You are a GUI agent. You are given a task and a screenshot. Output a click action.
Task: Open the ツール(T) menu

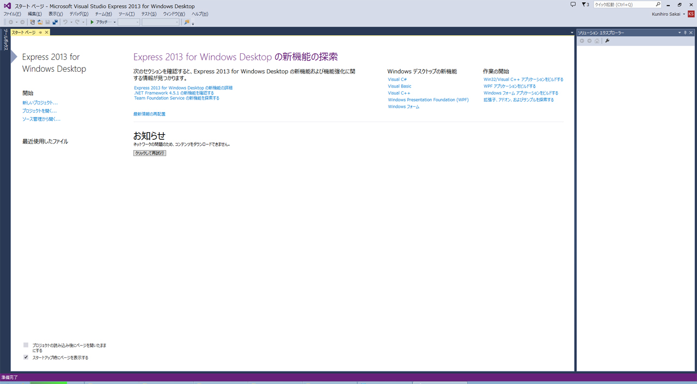point(126,14)
